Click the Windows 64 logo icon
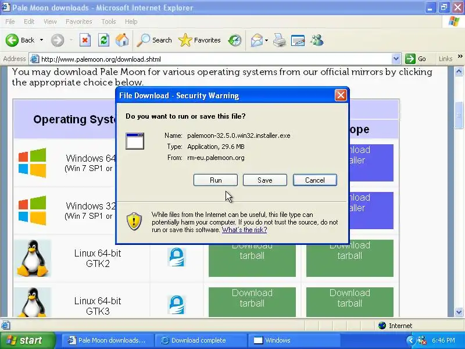465x349 pixels. 33,163
